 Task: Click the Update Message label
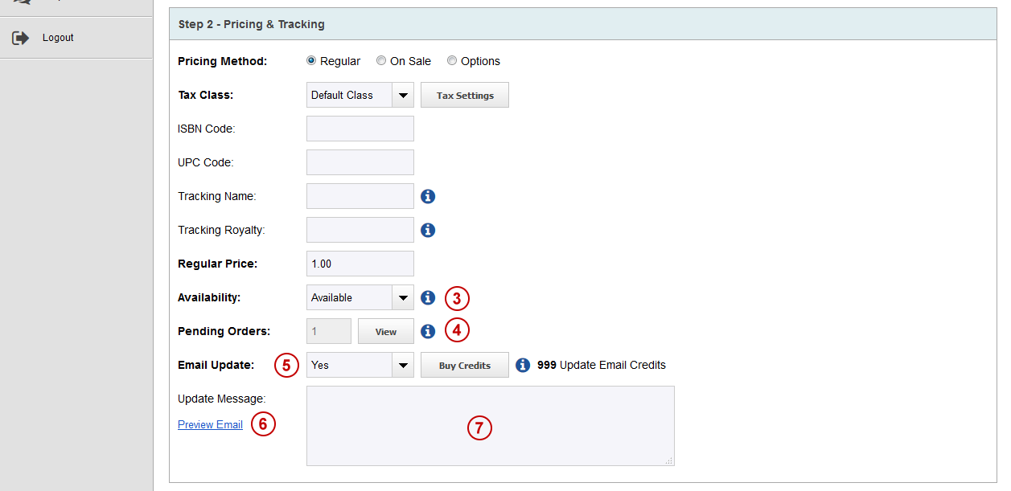[x=222, y=399]
